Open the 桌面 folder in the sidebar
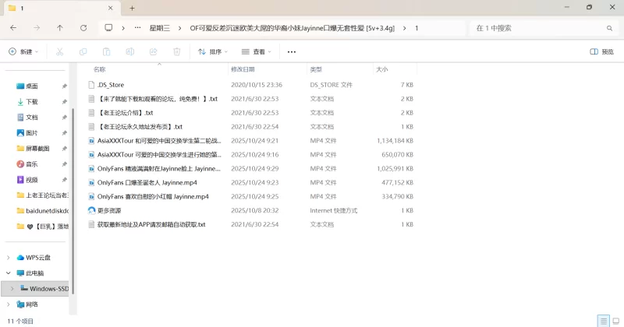Screen dimensions: 624x327 (32, 86)
